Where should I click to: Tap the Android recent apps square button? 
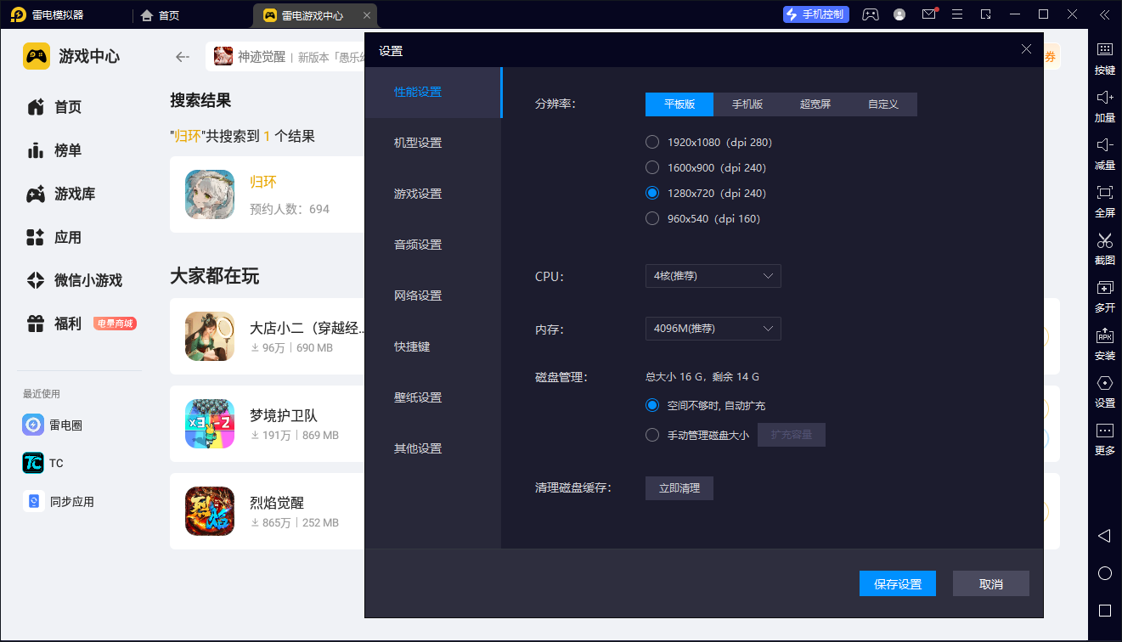[1104, 611]
